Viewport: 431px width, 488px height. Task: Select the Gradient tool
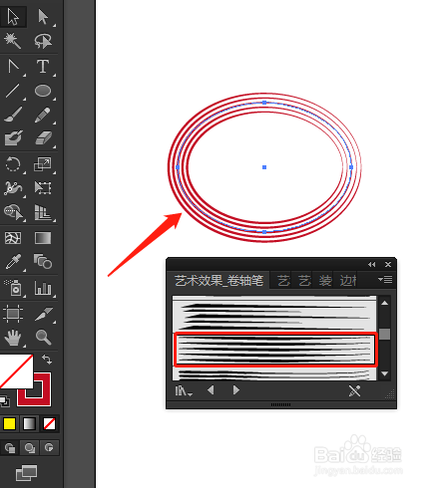[43, 238]
